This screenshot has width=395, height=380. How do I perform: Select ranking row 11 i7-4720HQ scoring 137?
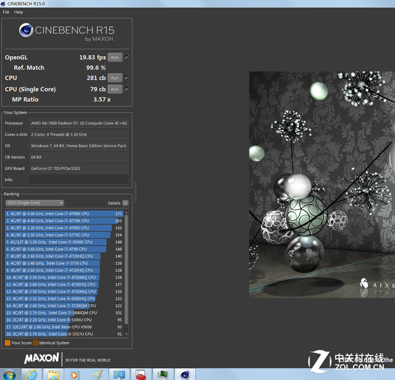point(64,284)
